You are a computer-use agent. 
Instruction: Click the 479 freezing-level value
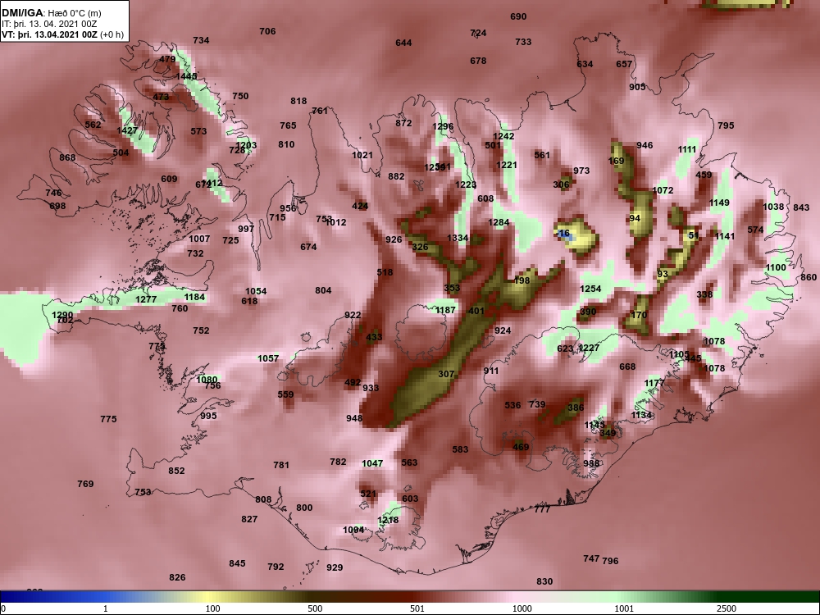coord(167,59)
